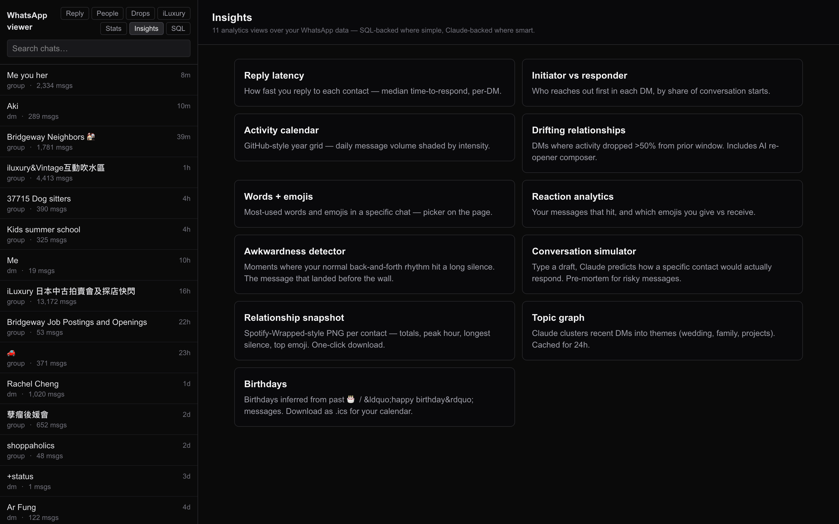Open the Reaction analytics card
The image size is (839, 524).
pos(662,204)
